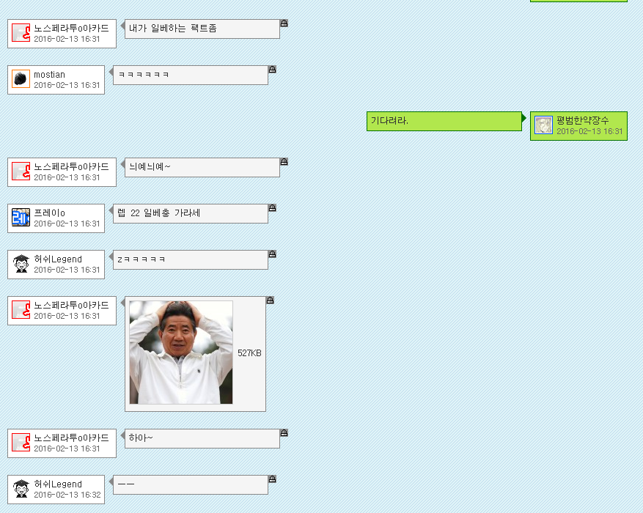Click the message "zㅋㅋㅋㅋㅋ" from 허쉬Legend
This screenshot has width=643, height=513.
[x=141, y=259]
